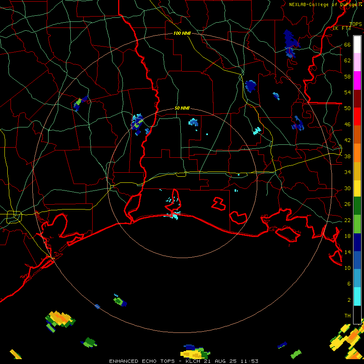This screenshot has width=364, height=364.
Task: Pick the dark orange legend swatch
Action: (357, 135)
